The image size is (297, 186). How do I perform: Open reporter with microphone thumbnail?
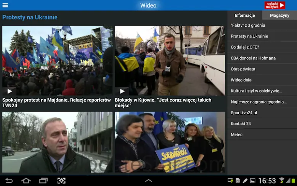coord(170,60)
